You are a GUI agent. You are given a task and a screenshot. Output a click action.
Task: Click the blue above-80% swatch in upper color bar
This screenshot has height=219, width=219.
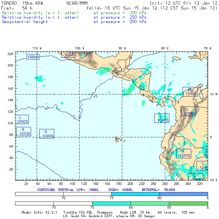point(184,194)
